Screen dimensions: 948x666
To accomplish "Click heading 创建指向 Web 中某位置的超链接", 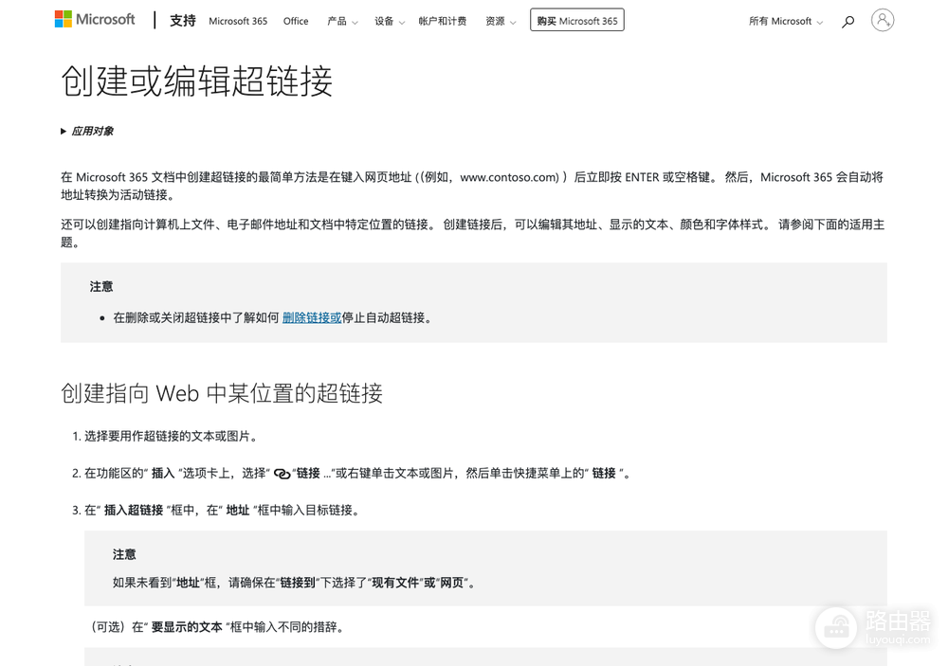I will (222, 393).
